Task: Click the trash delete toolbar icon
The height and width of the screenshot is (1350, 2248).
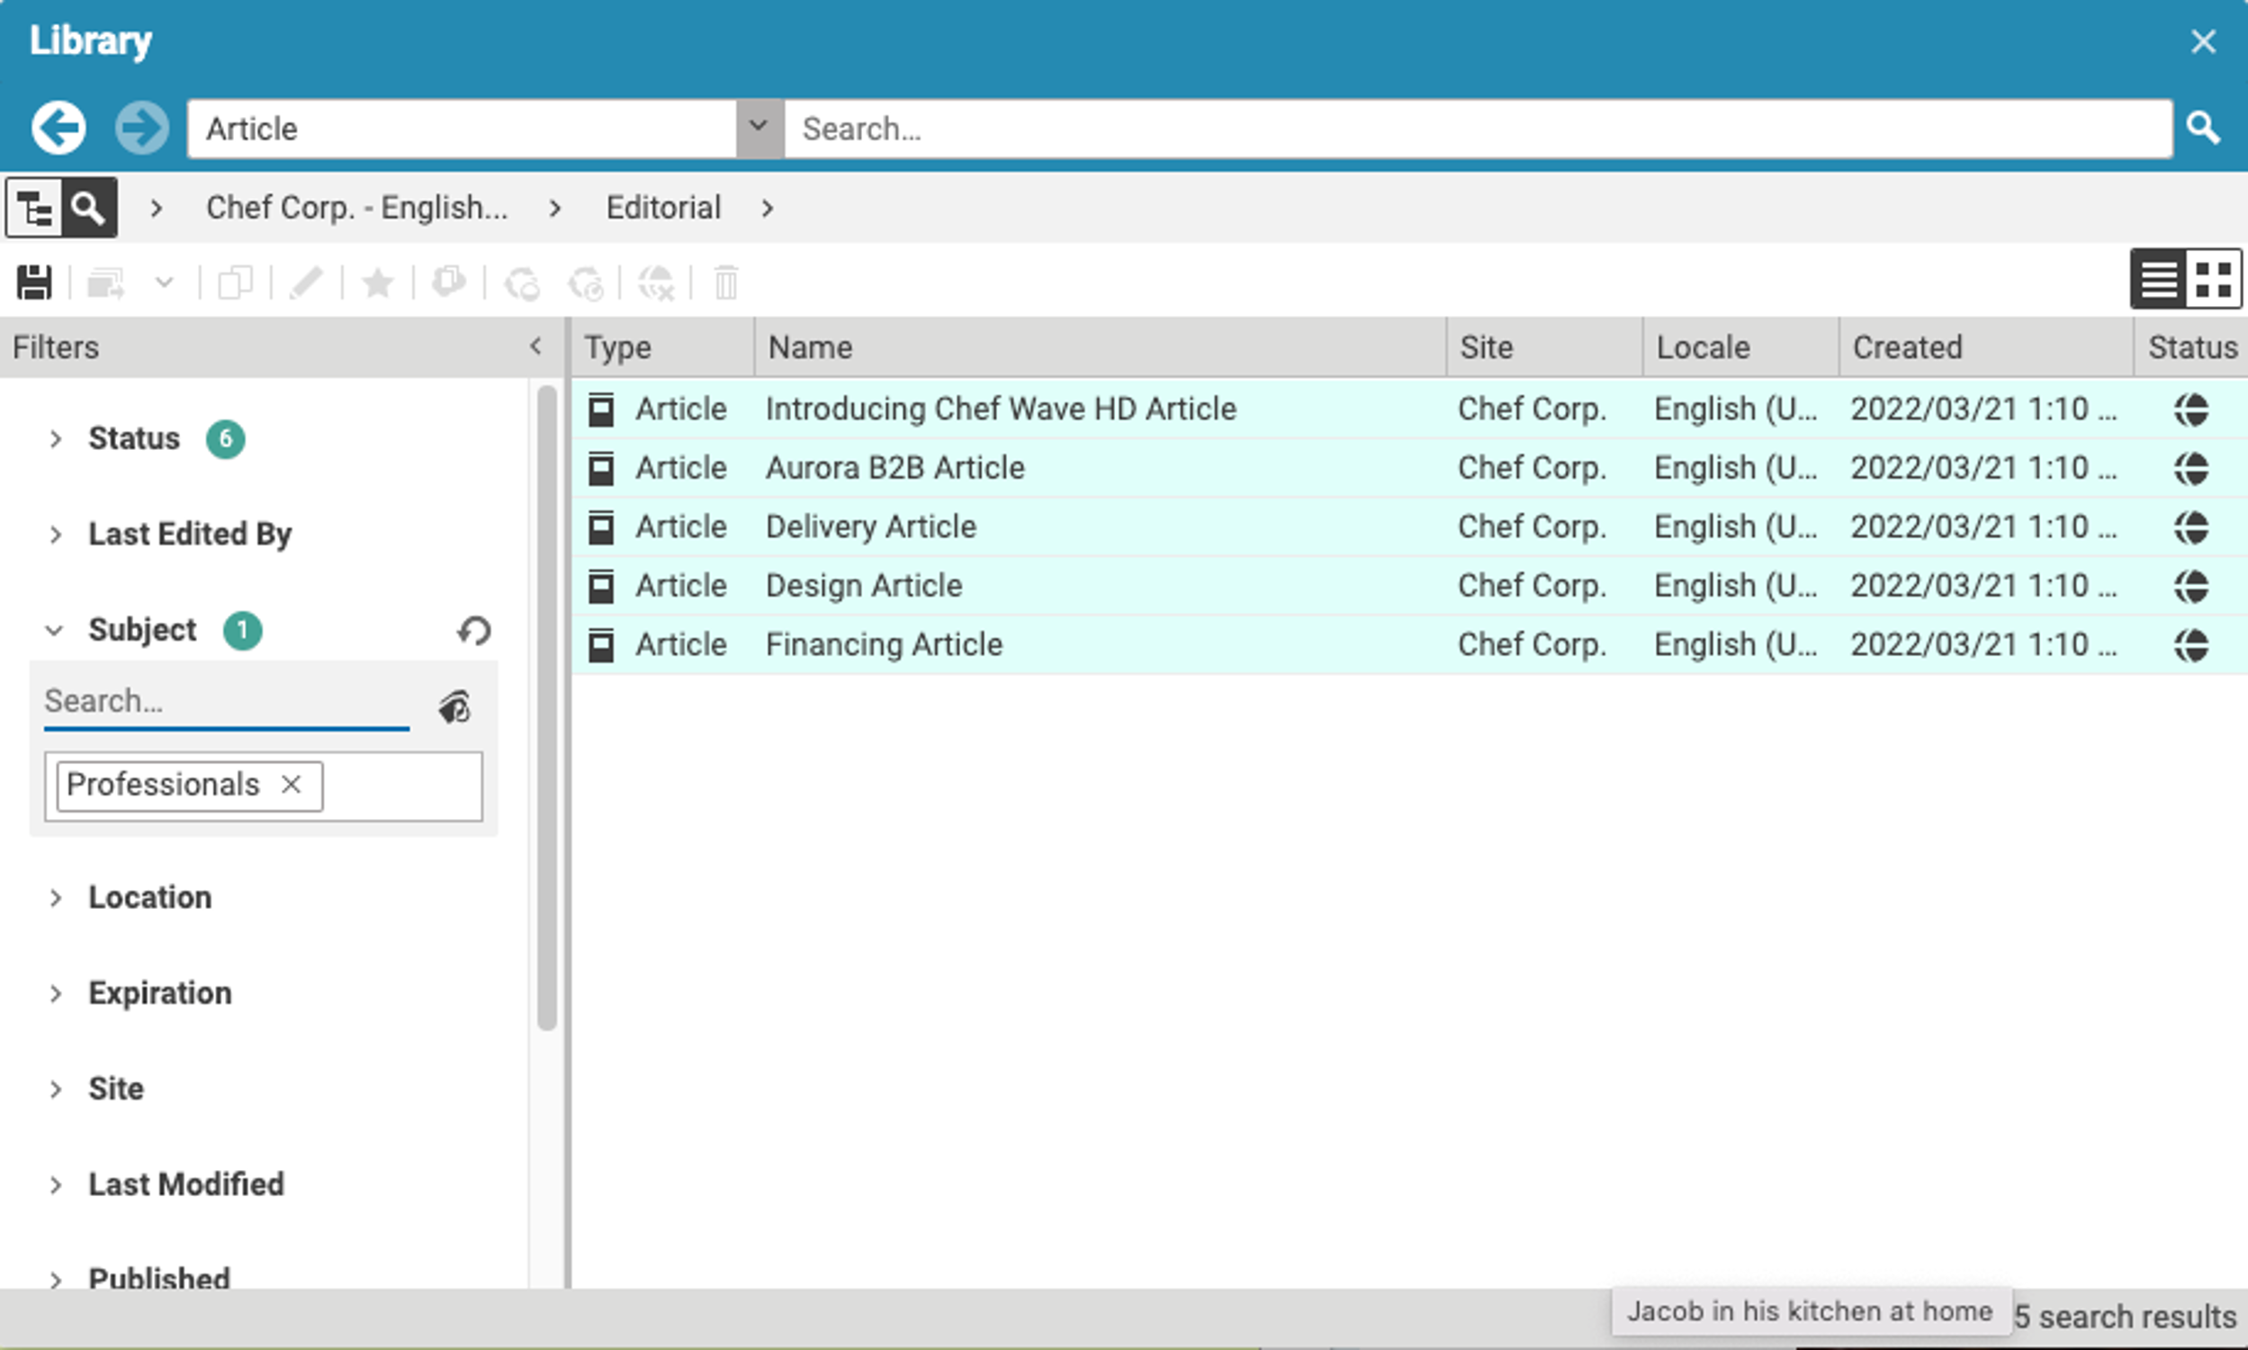Action: tap(725, 283)
